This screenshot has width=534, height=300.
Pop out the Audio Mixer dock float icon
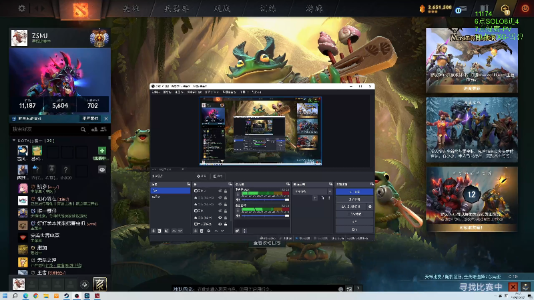click(288, 185)
